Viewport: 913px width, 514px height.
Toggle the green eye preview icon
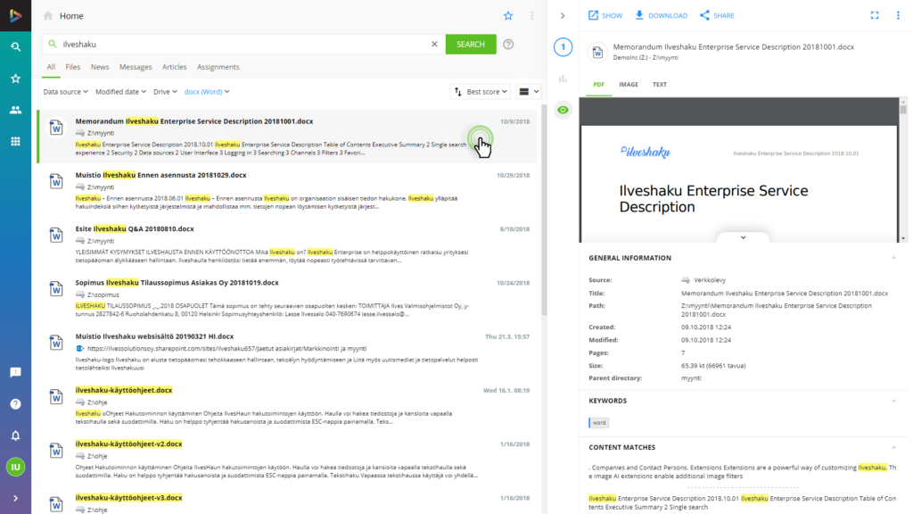pos(563,110)
